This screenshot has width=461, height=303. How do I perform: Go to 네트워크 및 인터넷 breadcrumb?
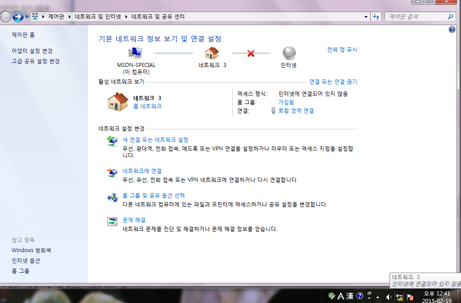[x=98, y=17]
